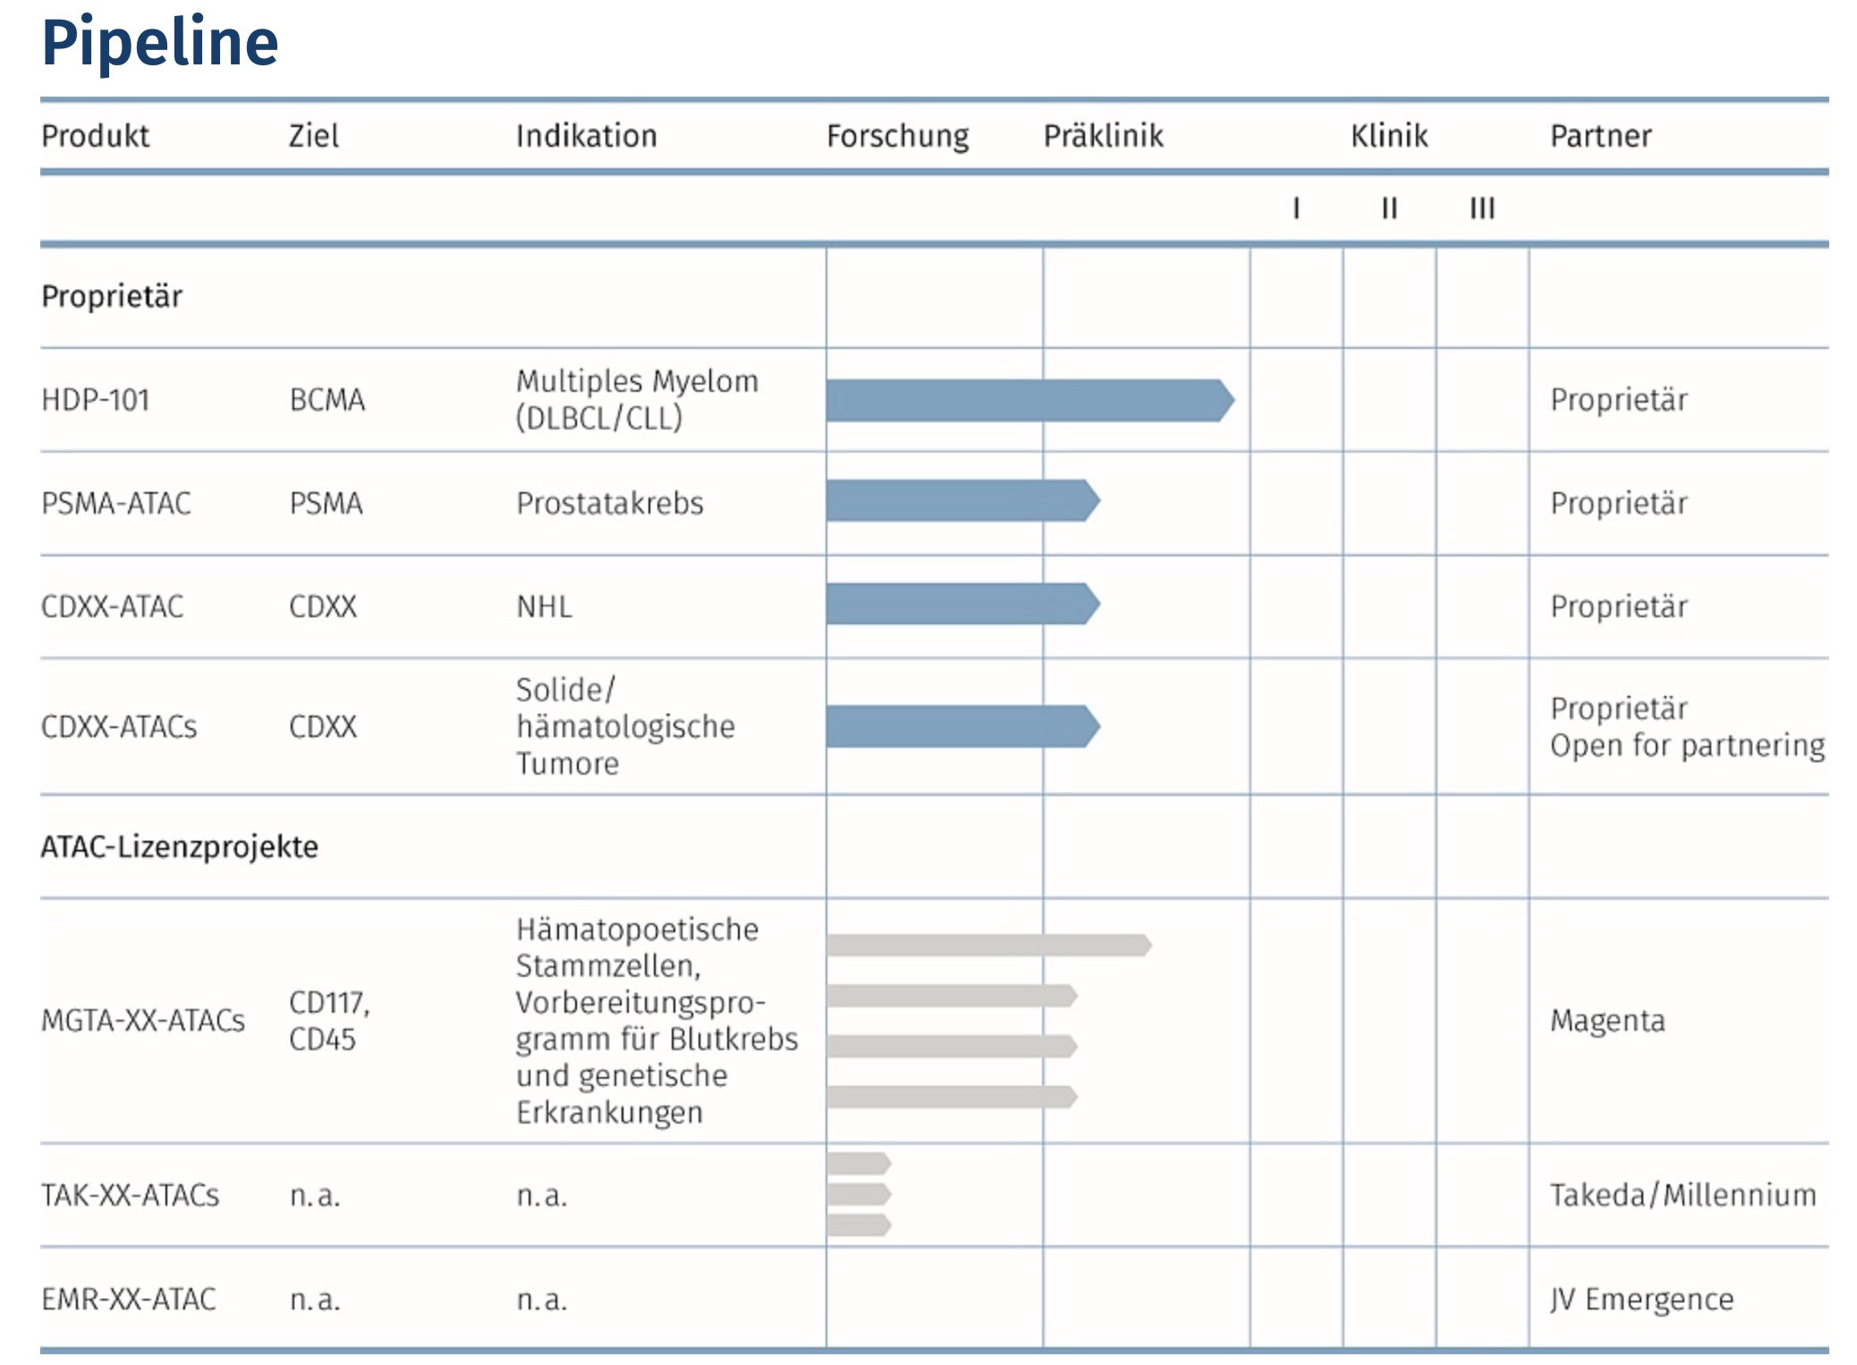Click the phase III label under Klinik
Screen dimensions: 1857x1365
1482,208
